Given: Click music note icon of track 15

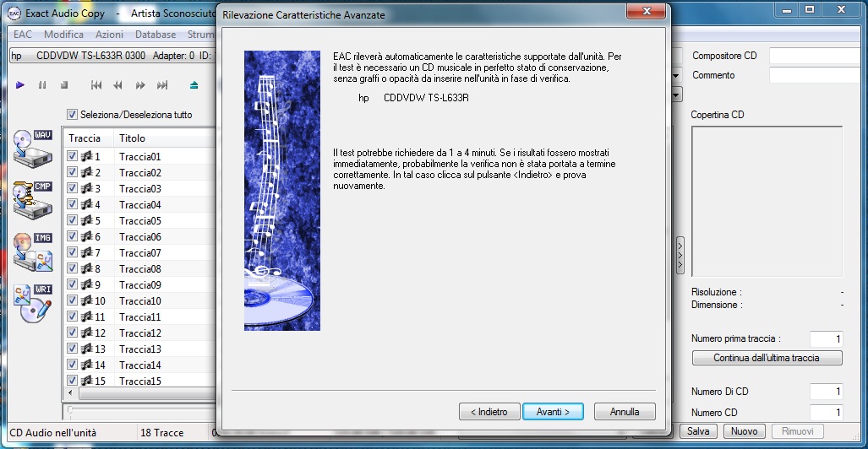Looking at the screenshot, I should 86,381.
